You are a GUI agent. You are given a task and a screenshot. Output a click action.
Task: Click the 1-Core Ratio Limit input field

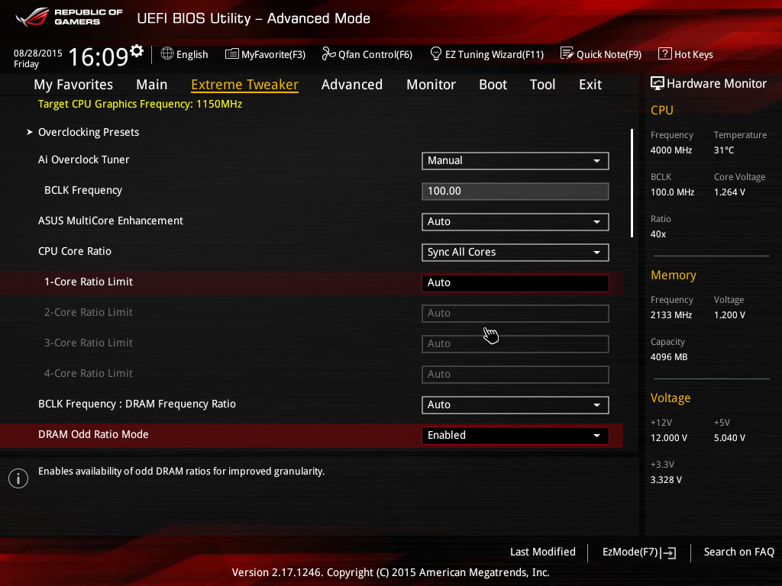click(x=515, y=283)
